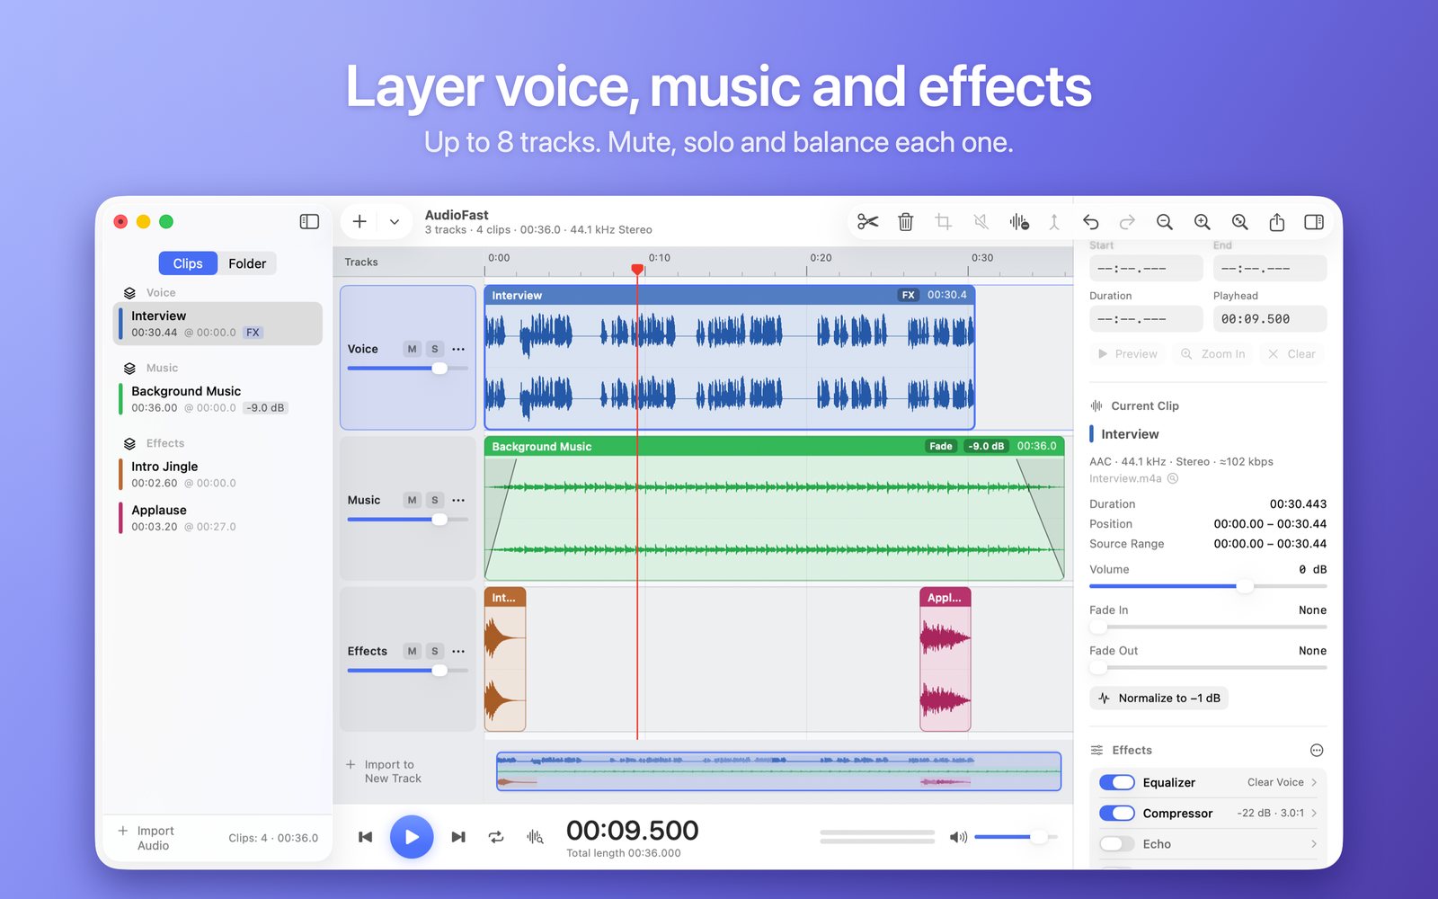Click the Fade Out slider

pyautogui.click(x=1208, y=667)
